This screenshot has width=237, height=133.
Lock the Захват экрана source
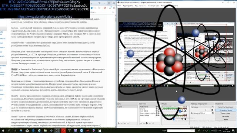point(159,115)
